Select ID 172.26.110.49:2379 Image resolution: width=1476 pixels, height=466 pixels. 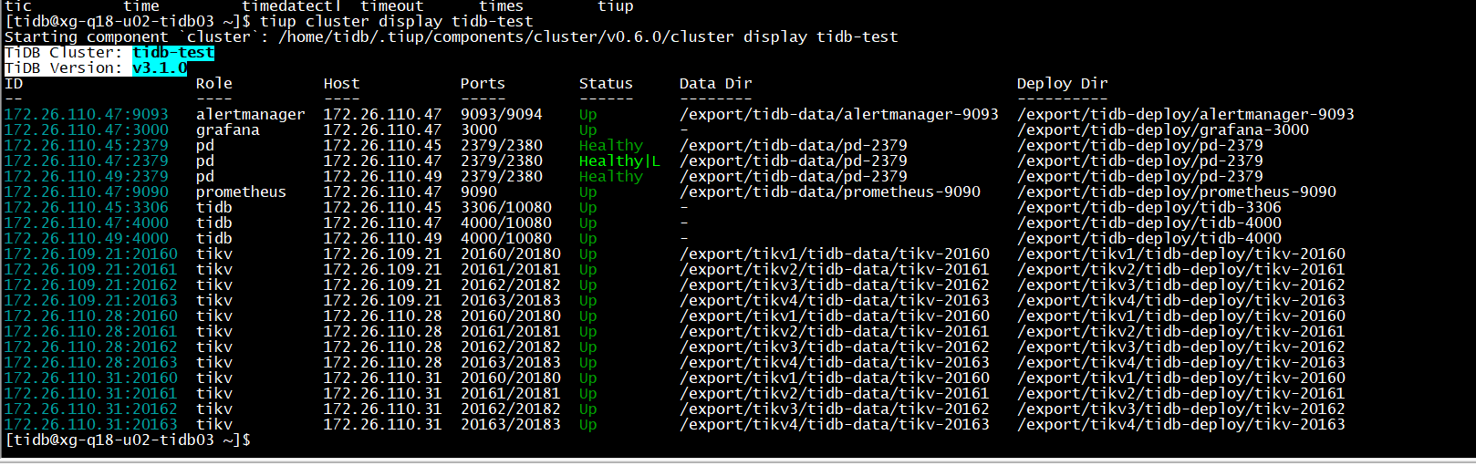pyautogui.click(x=87, y=177)
